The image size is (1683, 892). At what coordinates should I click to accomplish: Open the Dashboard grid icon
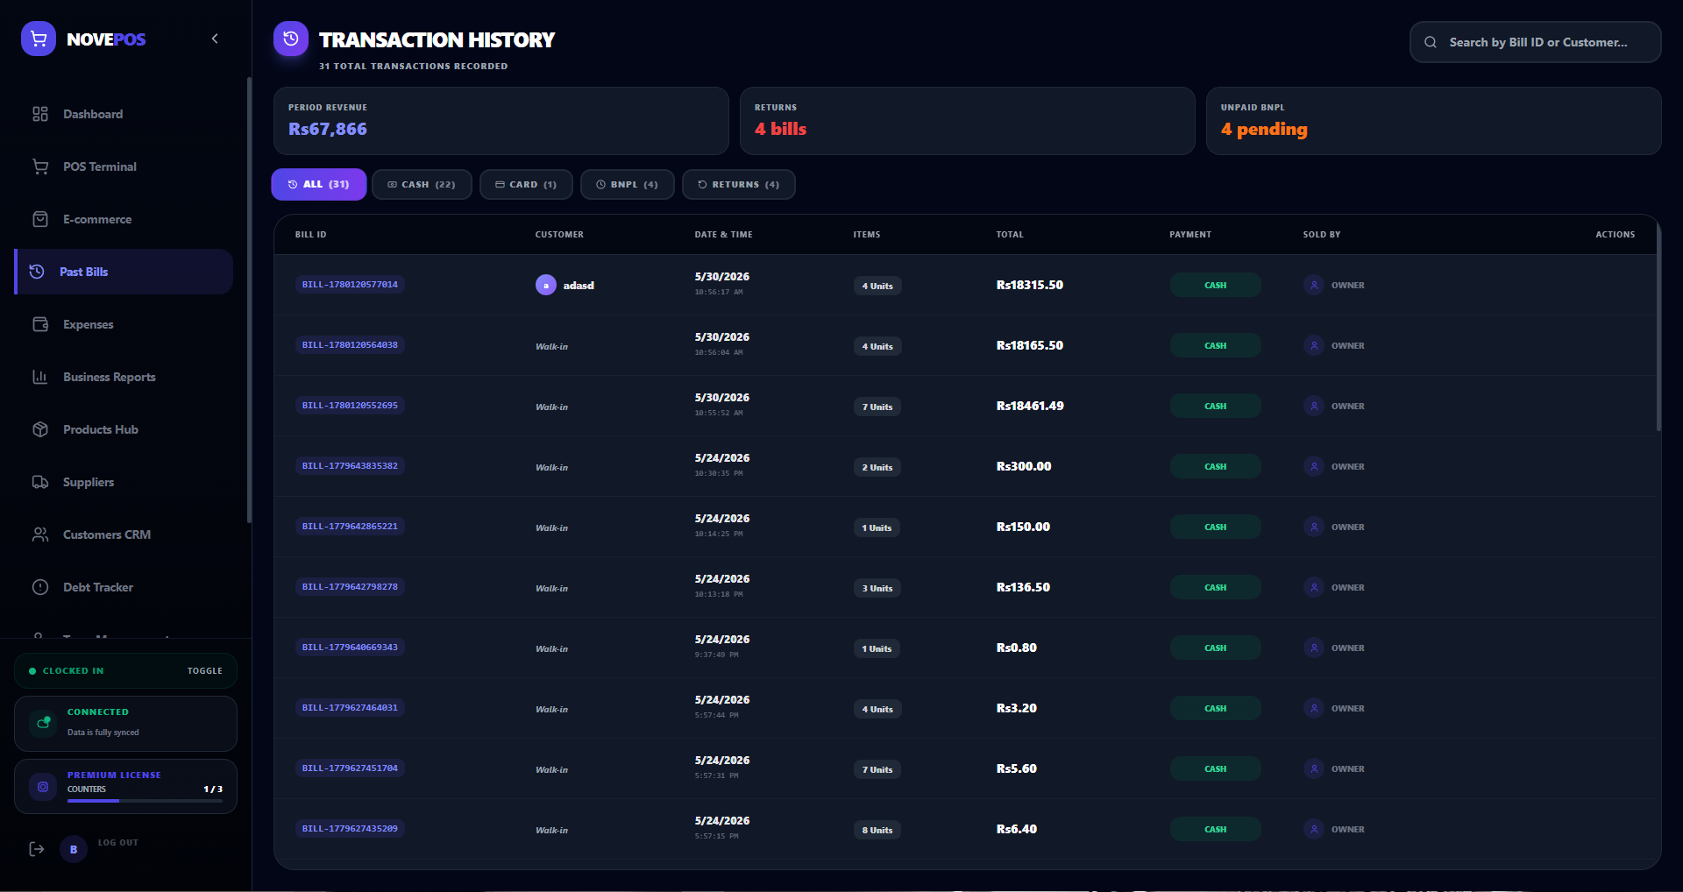click(40, 114)
